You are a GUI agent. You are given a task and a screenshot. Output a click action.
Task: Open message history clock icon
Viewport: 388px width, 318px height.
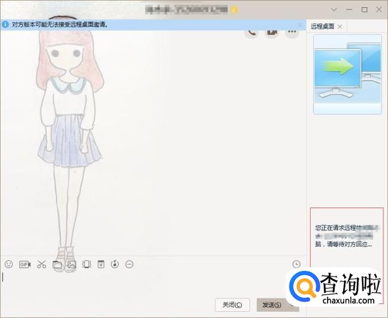pos(296,264)
